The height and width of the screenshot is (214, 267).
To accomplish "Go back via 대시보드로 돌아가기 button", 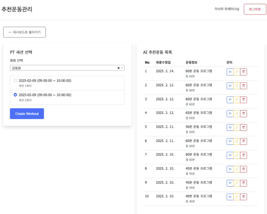I will [24, 32].
